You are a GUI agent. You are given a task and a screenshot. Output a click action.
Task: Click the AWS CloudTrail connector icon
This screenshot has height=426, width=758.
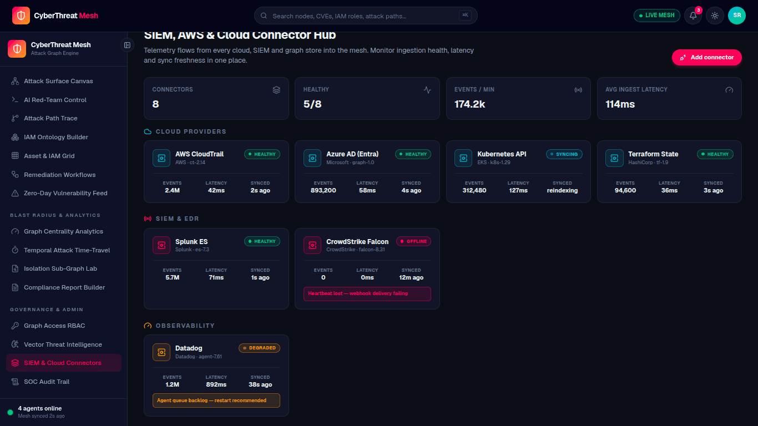(x=161, y=158)
